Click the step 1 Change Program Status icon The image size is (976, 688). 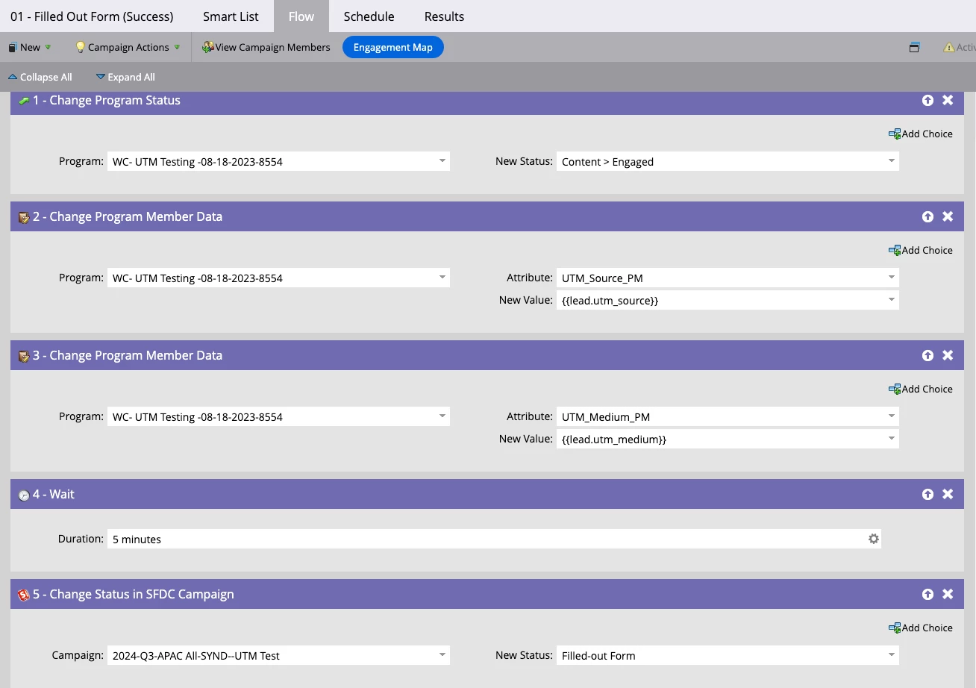(x=24, y=101)
